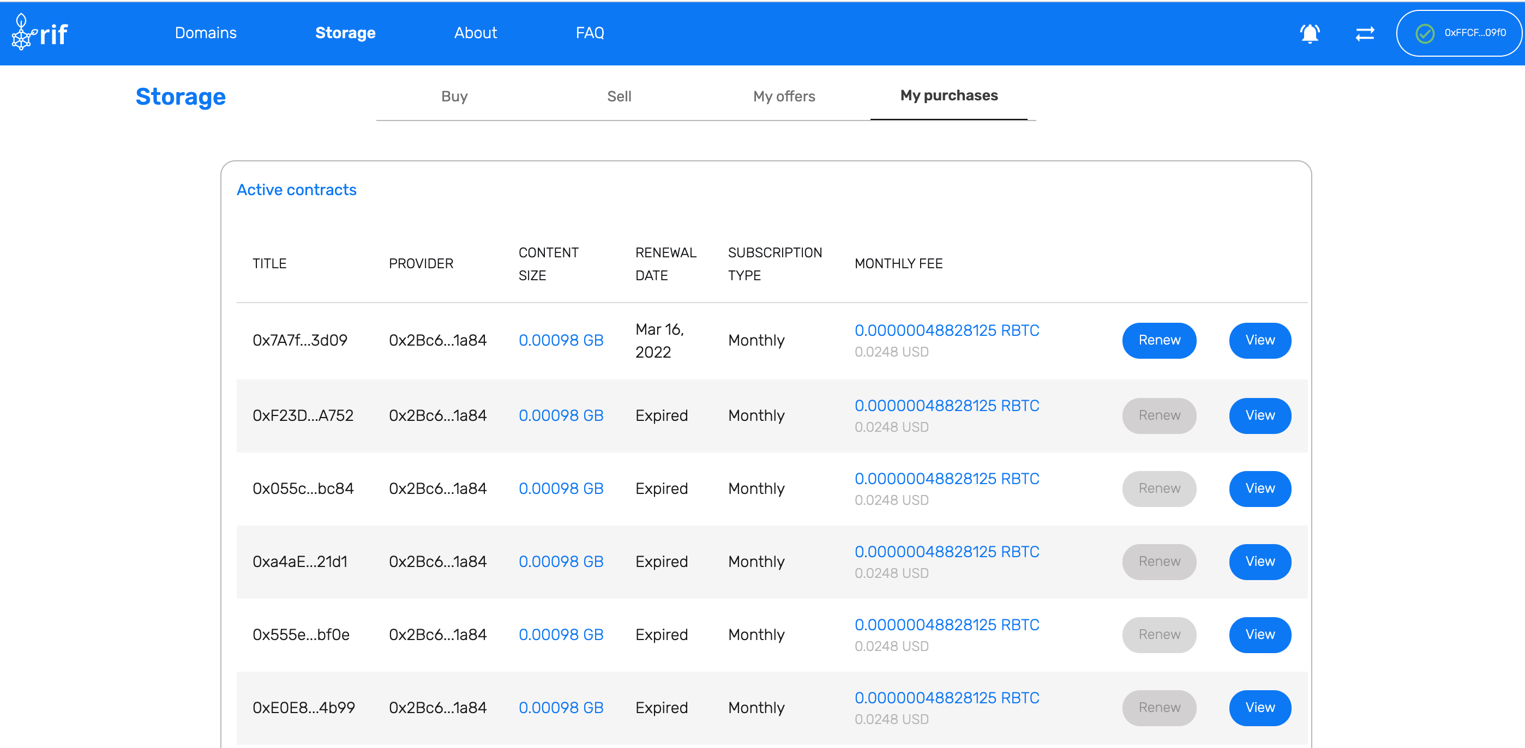Screen dimensions: 1525x748
Task: Switch to the Buy tab
Action: 454,96
